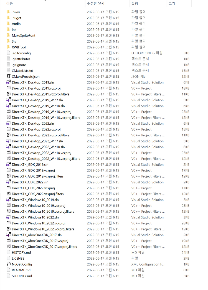The width and height of the screenshot is (208, 290).
Task: Click the 13KB size of CMakeLists.txt
Action: point(186,71)
